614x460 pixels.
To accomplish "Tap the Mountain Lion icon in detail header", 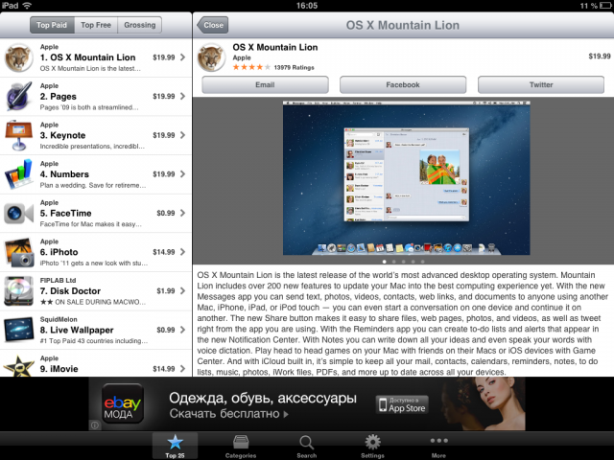I will tap(211, 57).
